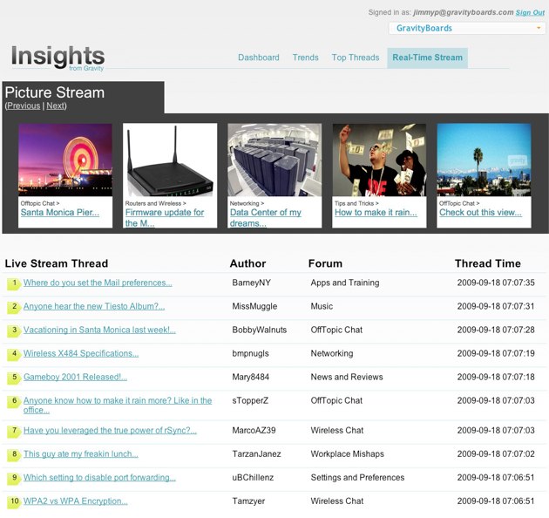
Task: Click the number 5 thread badge
Action: point(14,378)
